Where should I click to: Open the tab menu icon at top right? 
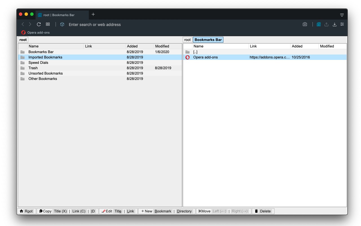pos(342,15)
